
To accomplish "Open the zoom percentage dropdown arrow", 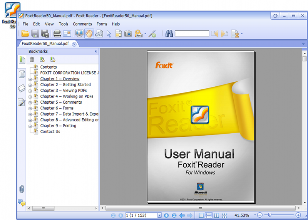I will pos(255,215).
